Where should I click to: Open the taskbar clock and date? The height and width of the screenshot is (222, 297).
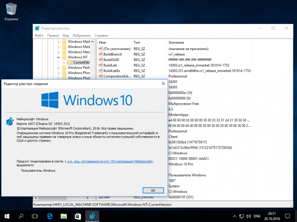pos(272,216)
